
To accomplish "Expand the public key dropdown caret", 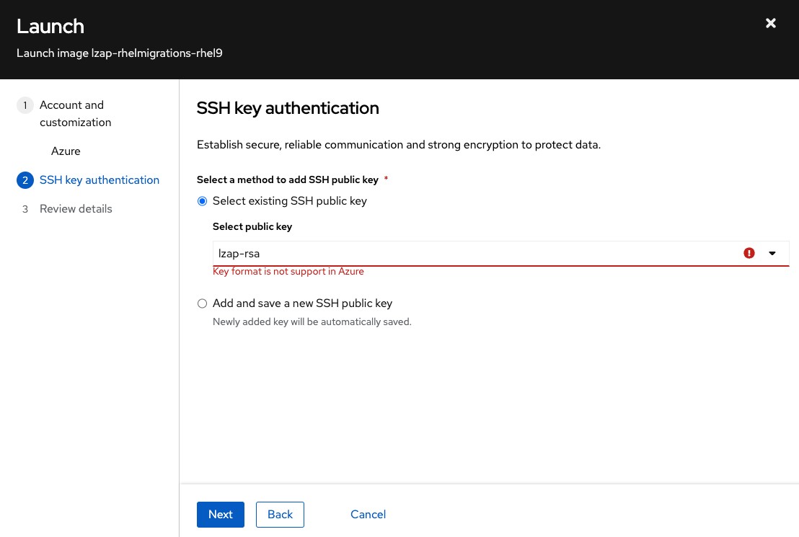I will 772,253.
